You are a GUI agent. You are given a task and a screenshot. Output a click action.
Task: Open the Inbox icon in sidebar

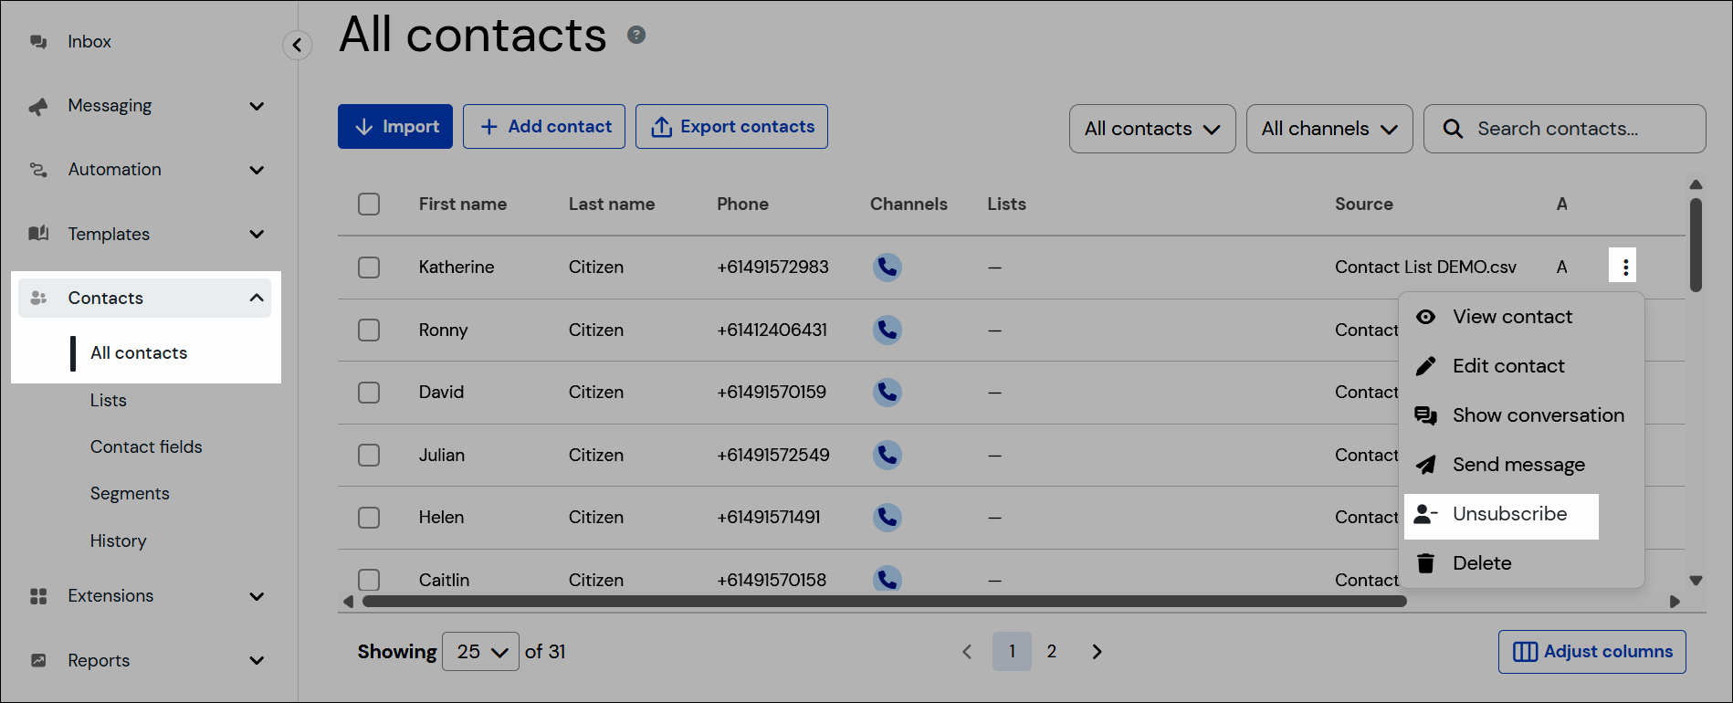click(38, 42)
